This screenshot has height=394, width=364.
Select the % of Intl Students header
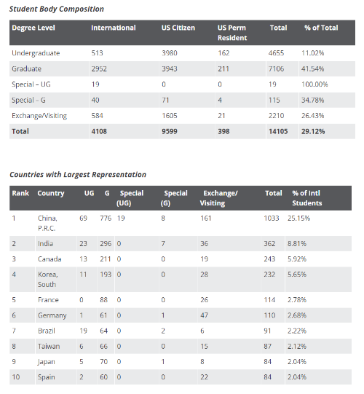coord(307,198)
